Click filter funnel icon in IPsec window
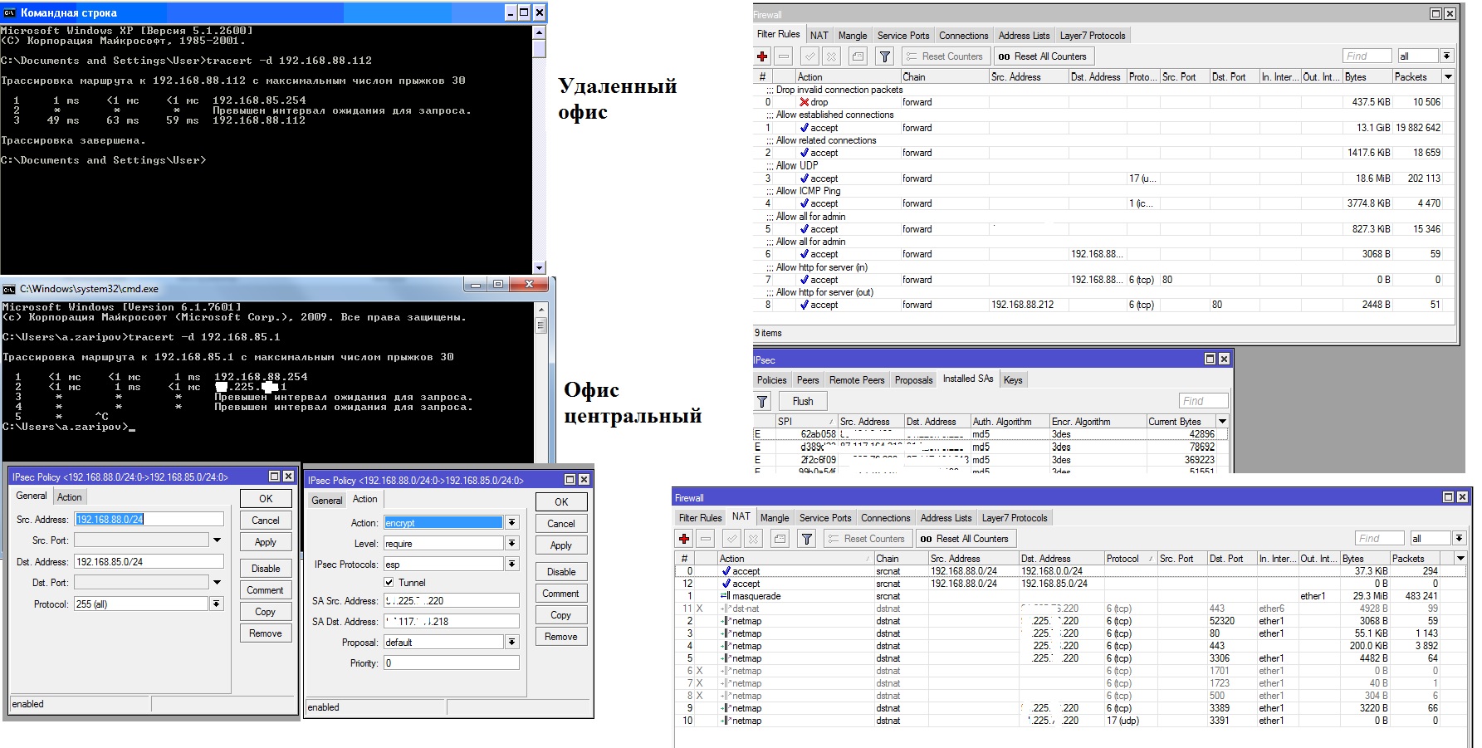This screenshot has height=748, width=1482. 762,401
